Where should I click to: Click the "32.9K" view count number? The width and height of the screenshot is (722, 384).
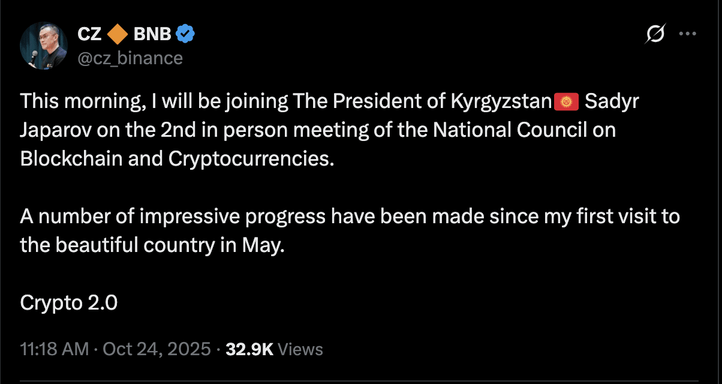(x=249, y=349)
